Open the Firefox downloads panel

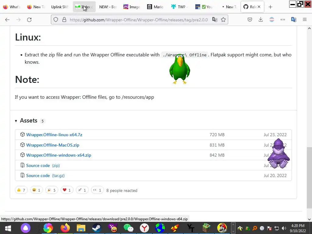(x=261, y=19)
